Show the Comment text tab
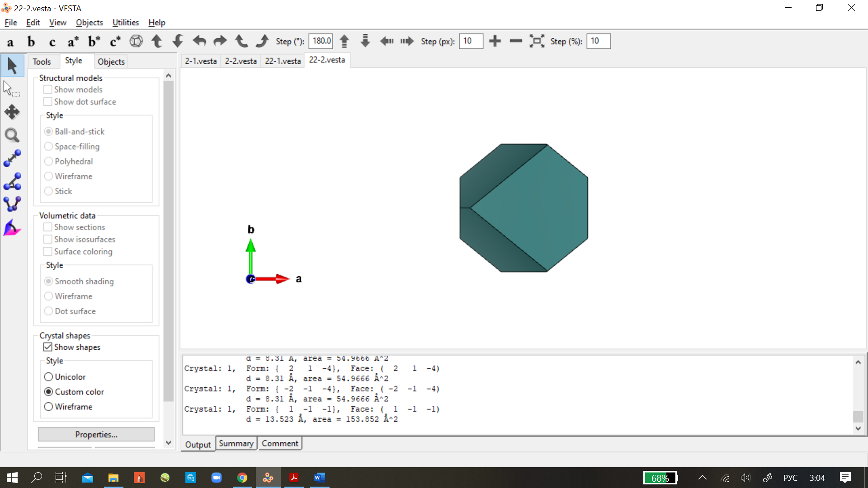 (280, 444)
